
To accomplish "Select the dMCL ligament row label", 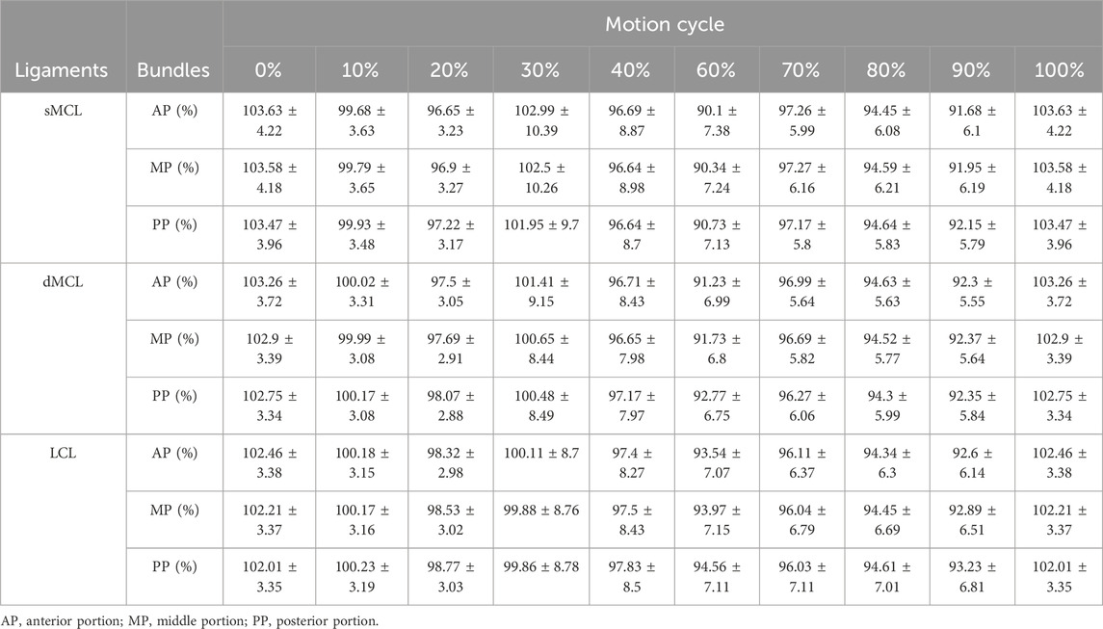I will (63, 281).
